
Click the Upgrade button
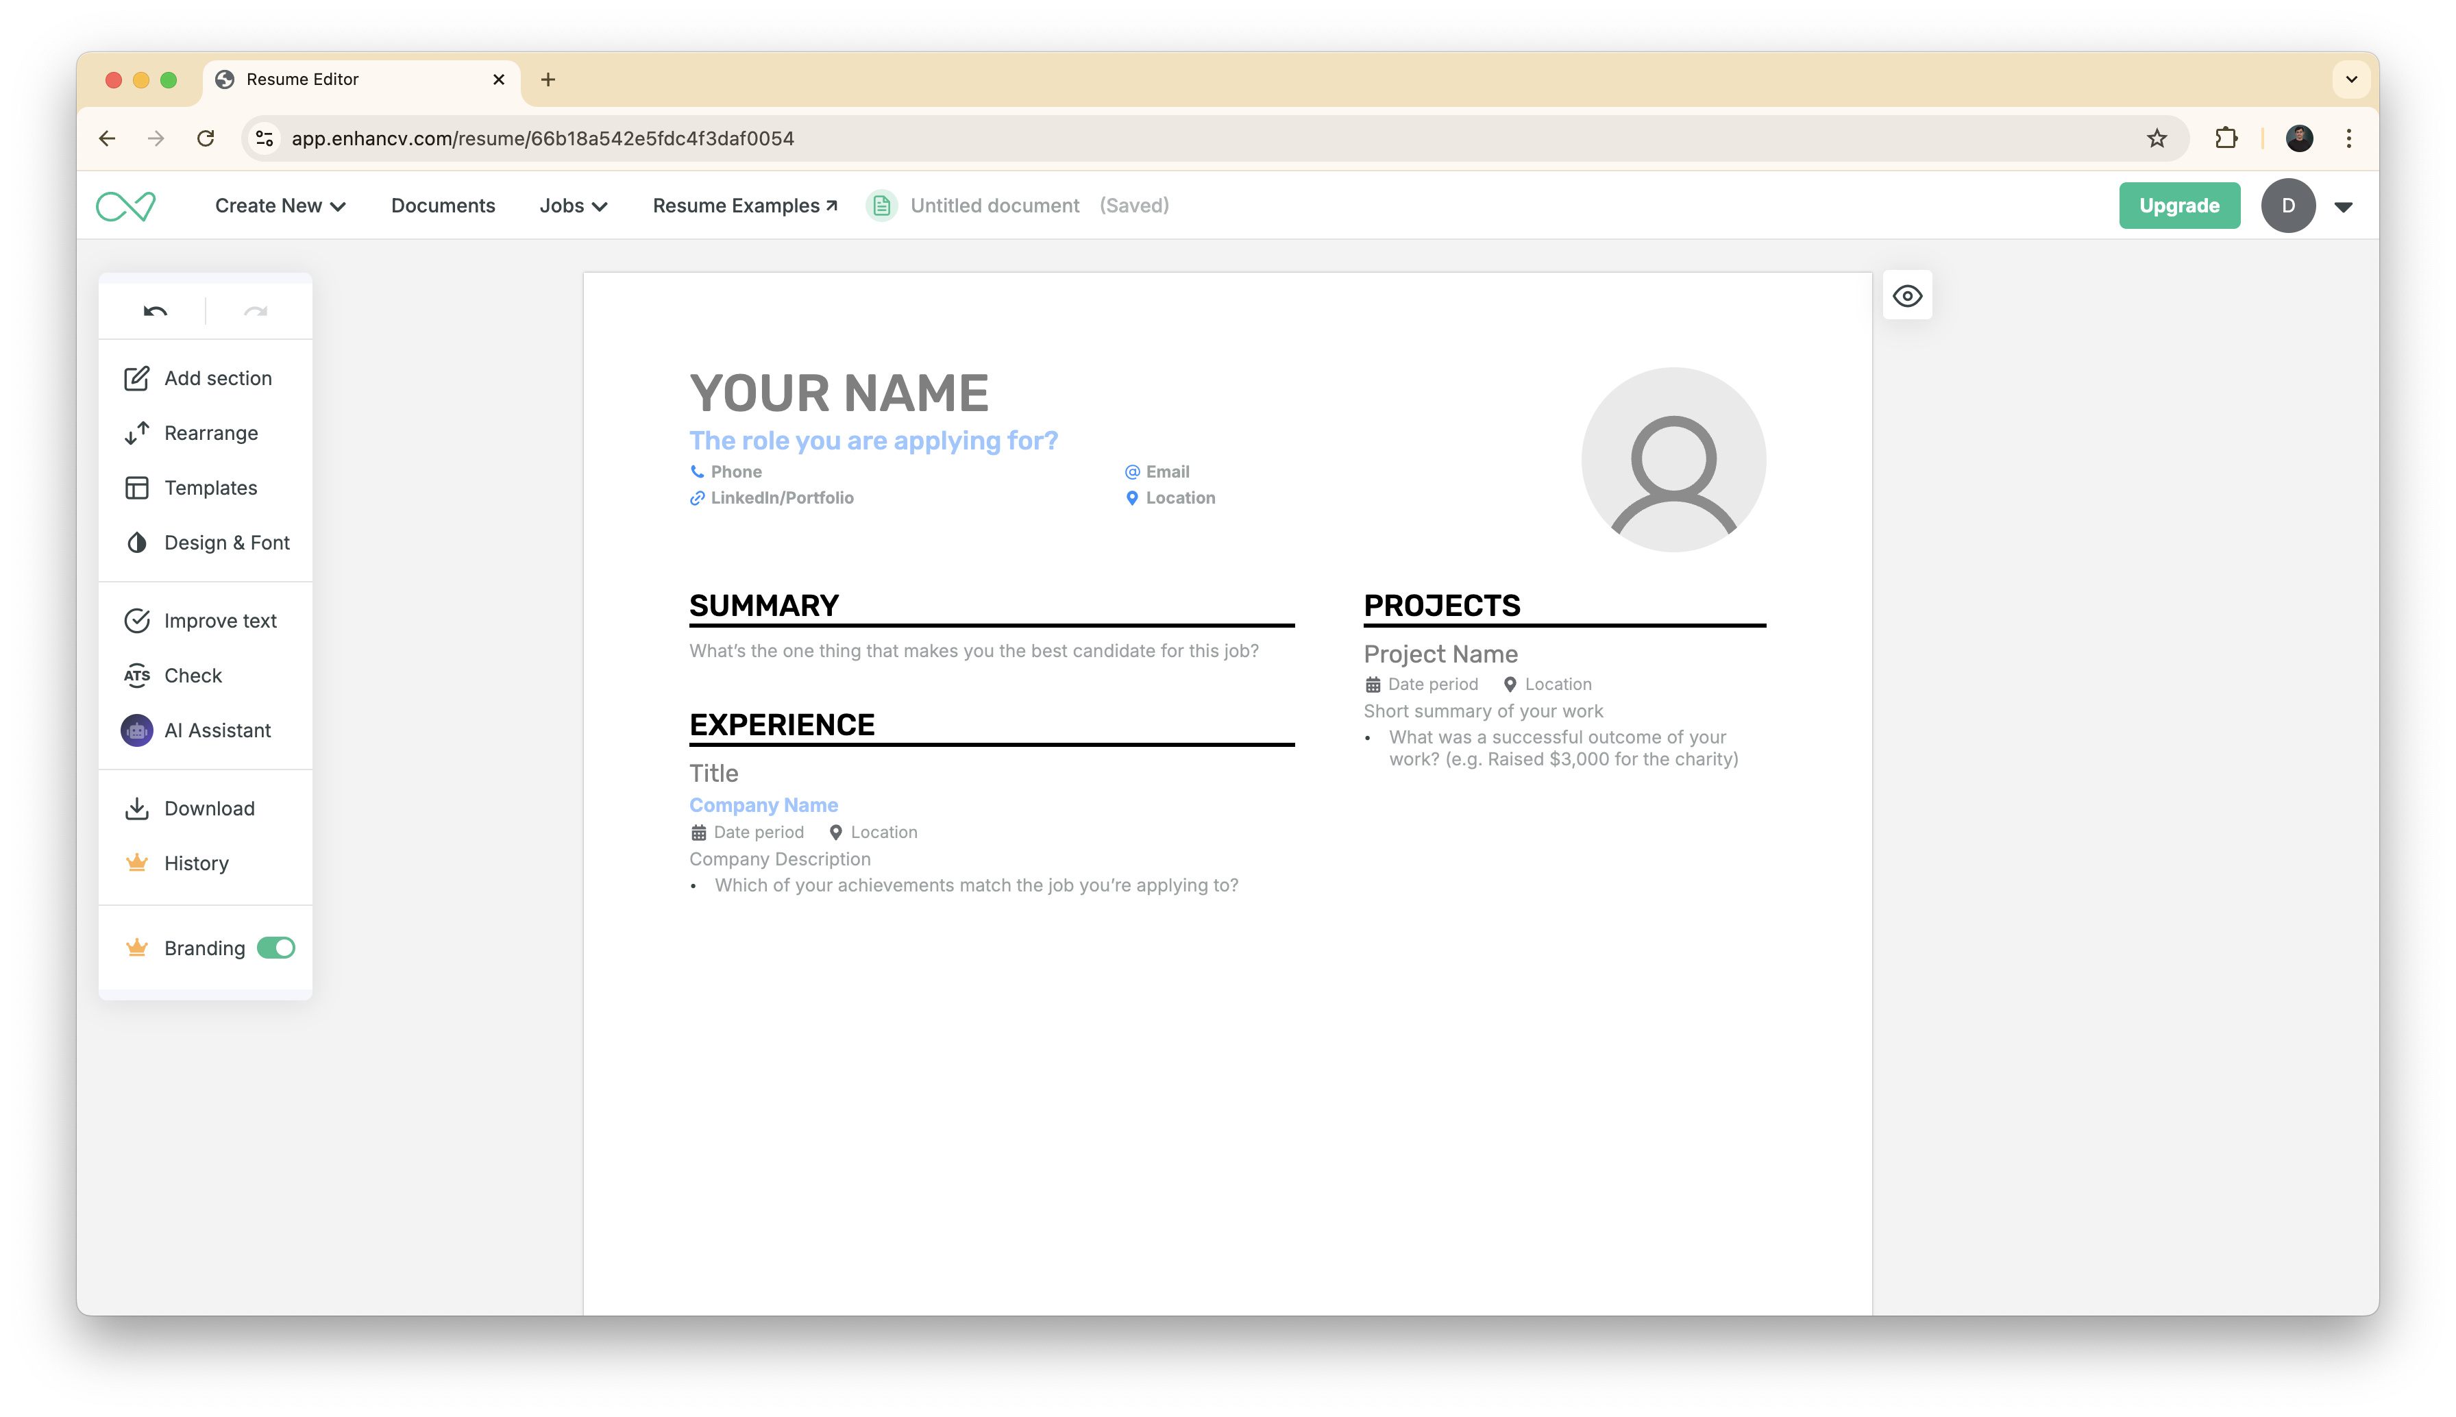click(2178, 206)
